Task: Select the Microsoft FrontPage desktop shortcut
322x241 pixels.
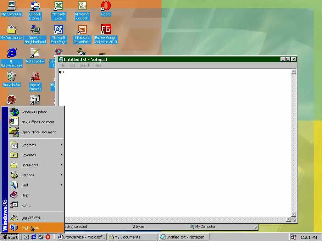Action: [58, 34]
